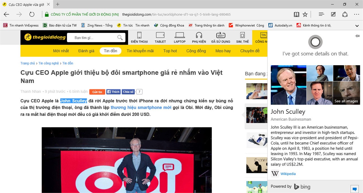
Task: Open the More actions ellipsis menu
Action: [357, 14]
